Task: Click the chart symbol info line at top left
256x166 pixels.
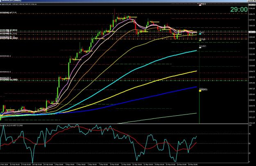Action: coord(18,4)
